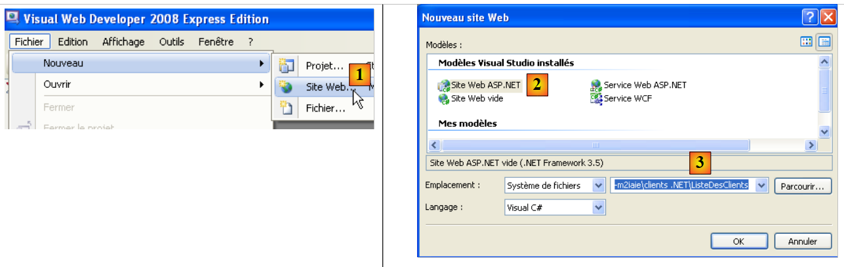Switch to large icons view in dialog
Image resolution: width=844 pixels, height=267 pixels.
806,42
